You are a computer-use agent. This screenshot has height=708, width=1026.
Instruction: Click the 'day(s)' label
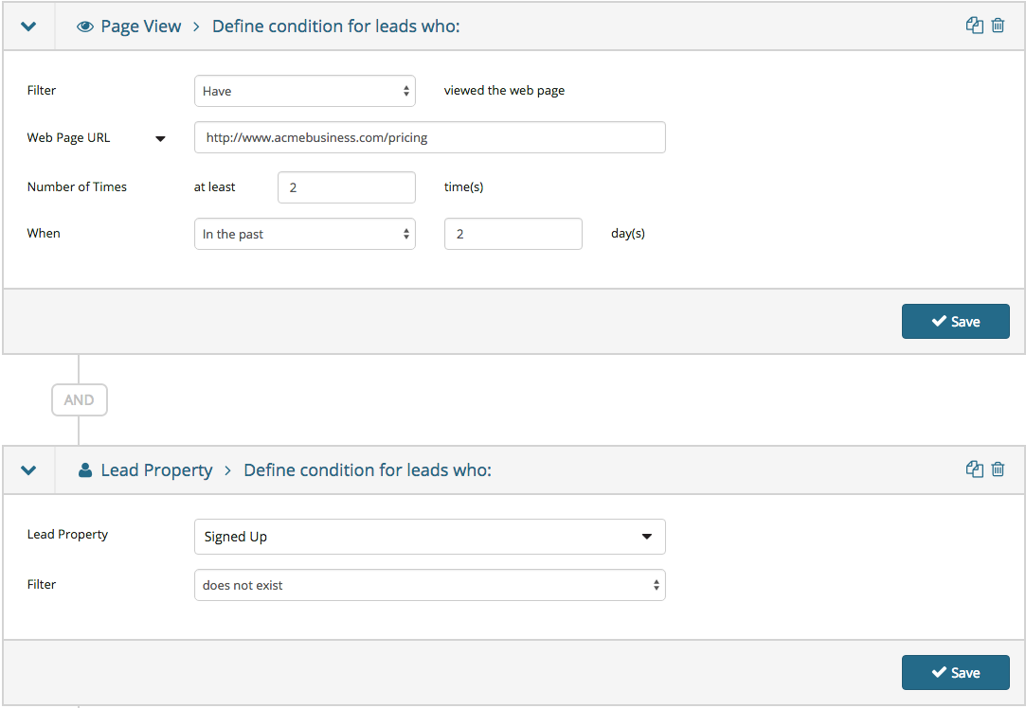(x=628, y=234)
